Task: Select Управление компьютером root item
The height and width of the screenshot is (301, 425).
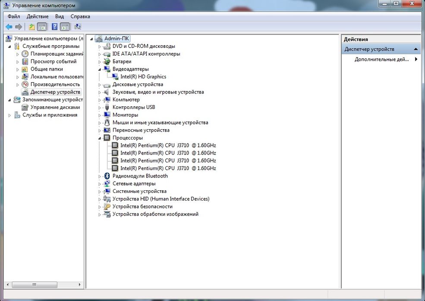Action: pyautogui.click(x=49, y=39)
